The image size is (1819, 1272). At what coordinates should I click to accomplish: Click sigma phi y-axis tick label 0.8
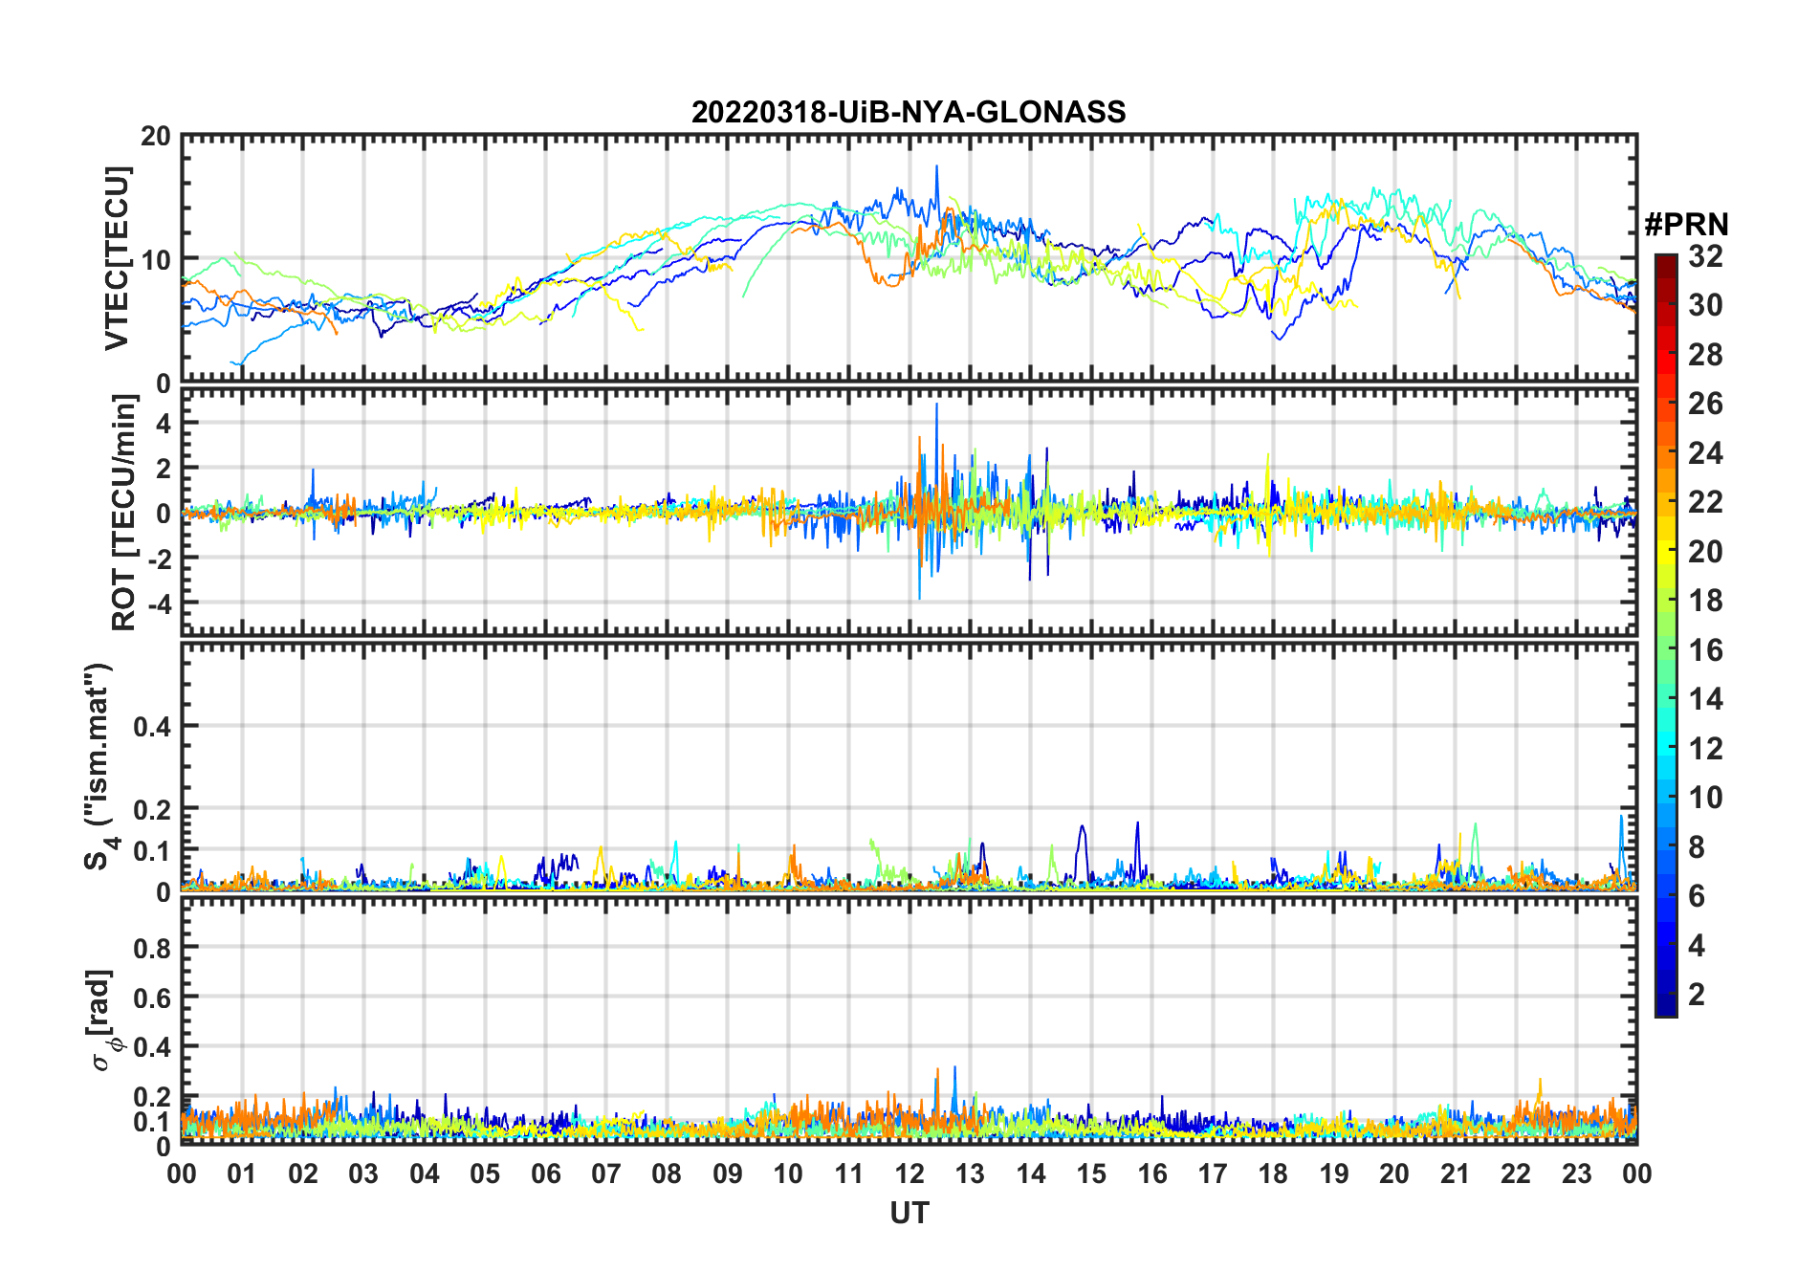click(153, 948)
